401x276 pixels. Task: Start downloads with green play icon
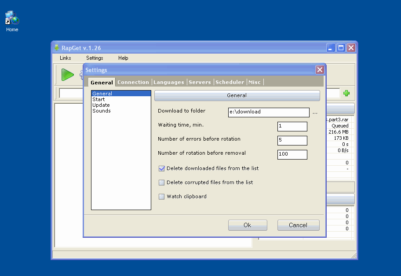point(68,75)
